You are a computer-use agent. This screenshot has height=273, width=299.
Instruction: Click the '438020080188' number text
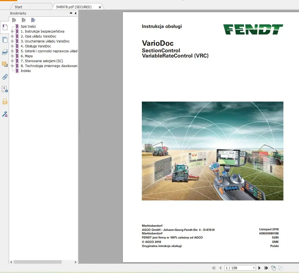pyautogui.click(x=269, y=233)
